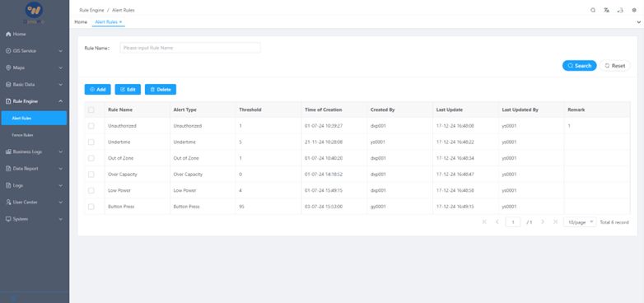
Task: Click the Search button
Action: click(x=579, y=66)
